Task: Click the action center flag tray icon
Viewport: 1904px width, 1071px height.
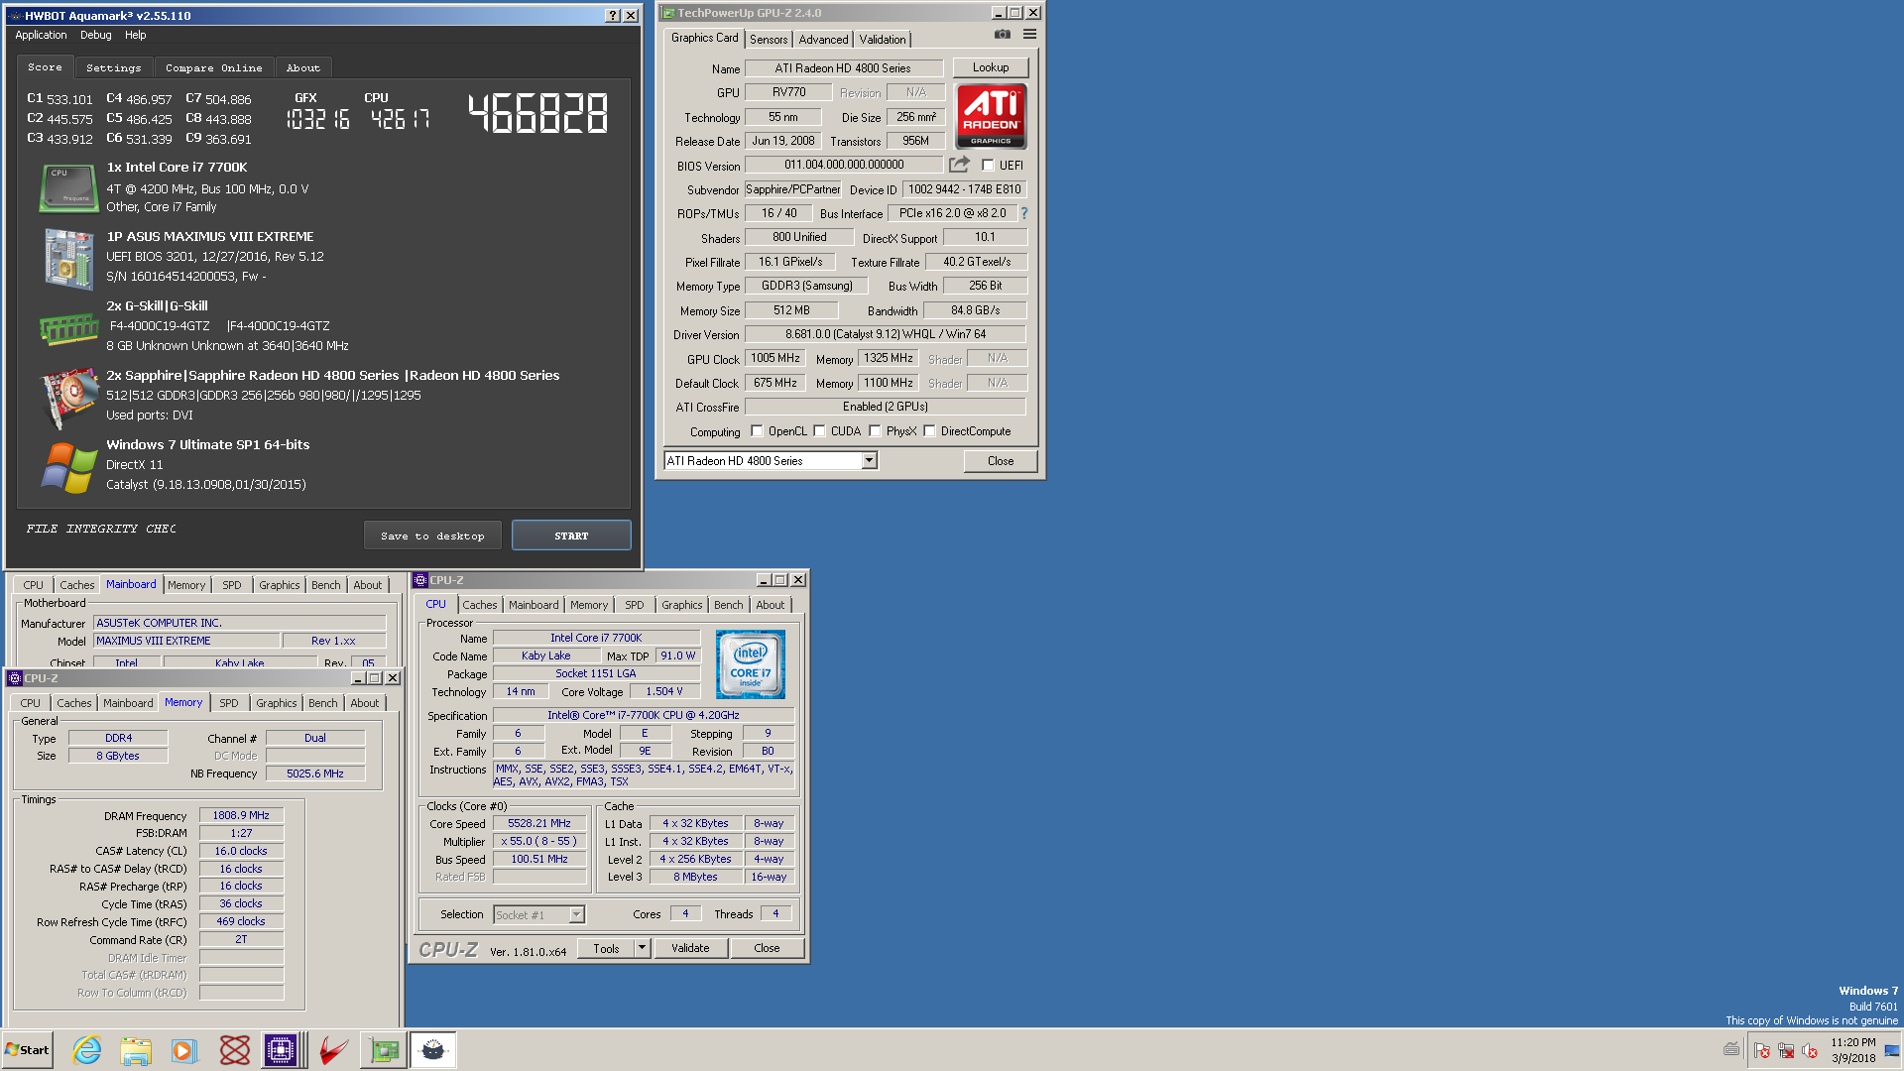Action: pyautogui.click(x=1762, y=1050)
